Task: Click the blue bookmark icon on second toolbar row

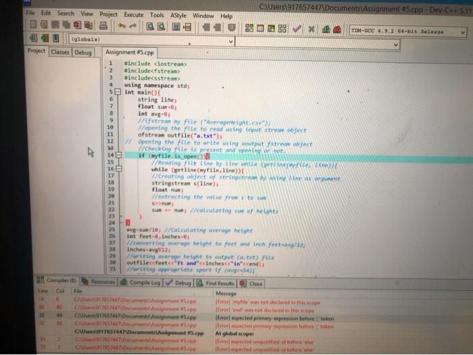Action: [x=56, y=39]
